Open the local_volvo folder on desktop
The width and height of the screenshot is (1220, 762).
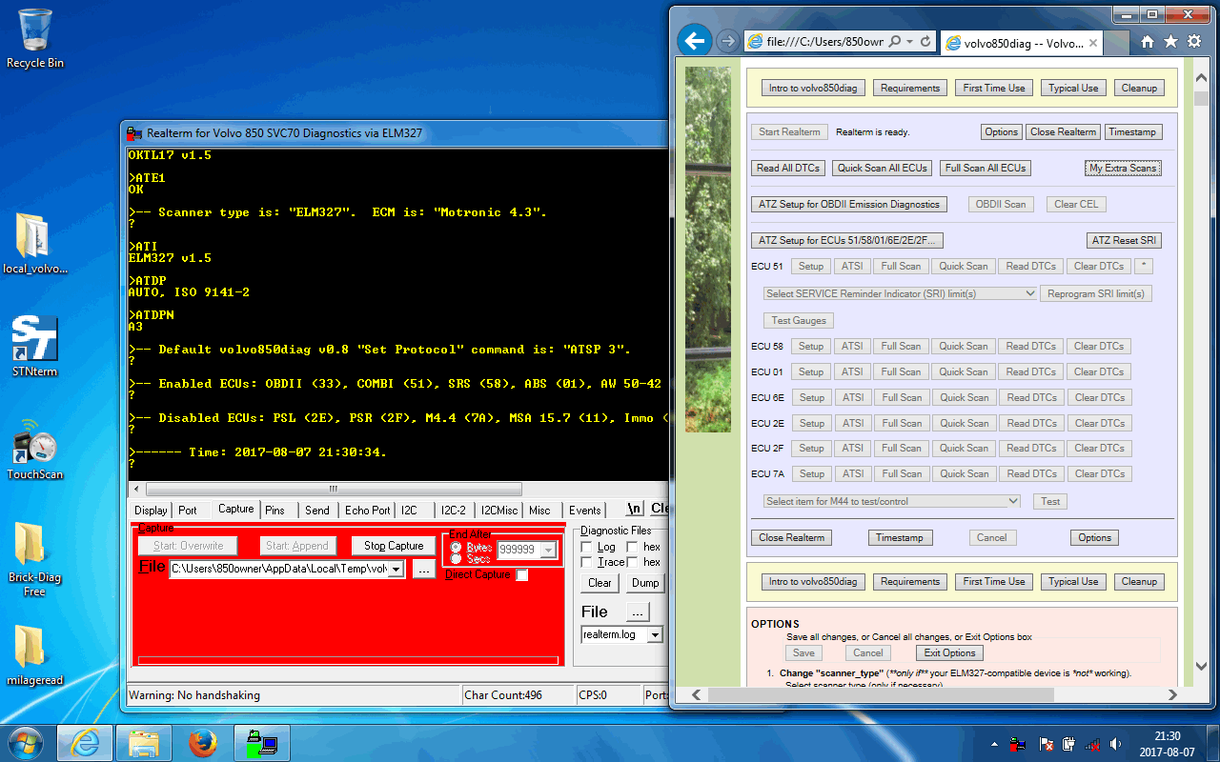(x=34, y=243)
